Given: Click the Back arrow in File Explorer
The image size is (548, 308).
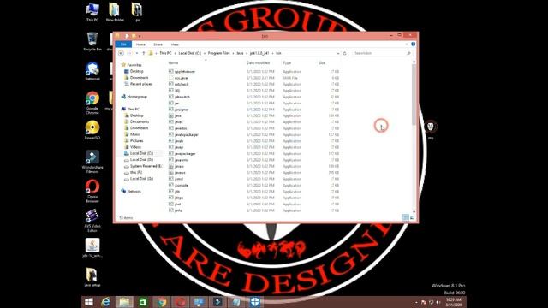Looking at the screenshot, I should [x=121, y=53].
